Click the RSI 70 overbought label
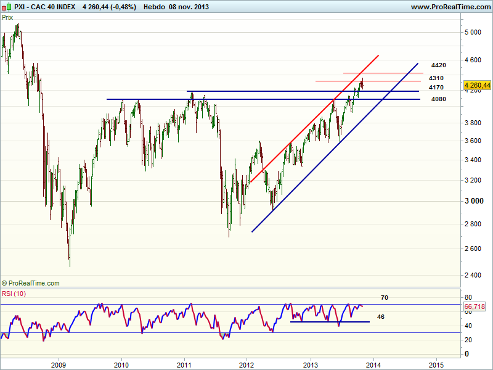Screen dimensions: 493x370 384,297
